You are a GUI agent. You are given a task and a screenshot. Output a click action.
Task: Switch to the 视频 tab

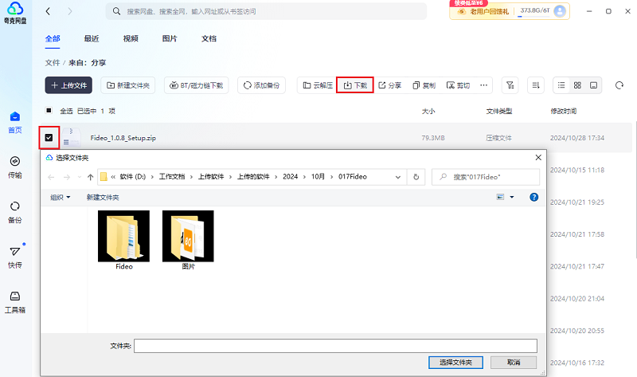click(x=131, y=38)
